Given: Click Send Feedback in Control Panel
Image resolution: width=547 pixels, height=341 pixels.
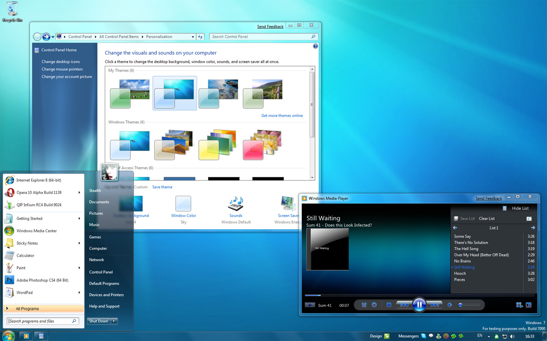Looking at the screenshot, I should 270,27.
